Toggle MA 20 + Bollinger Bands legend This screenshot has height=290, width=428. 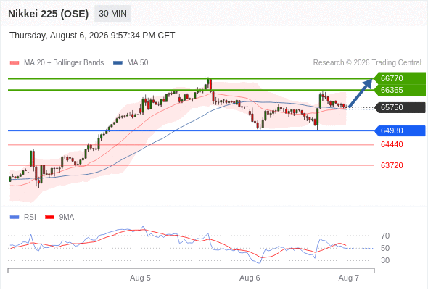click(57, 63)
